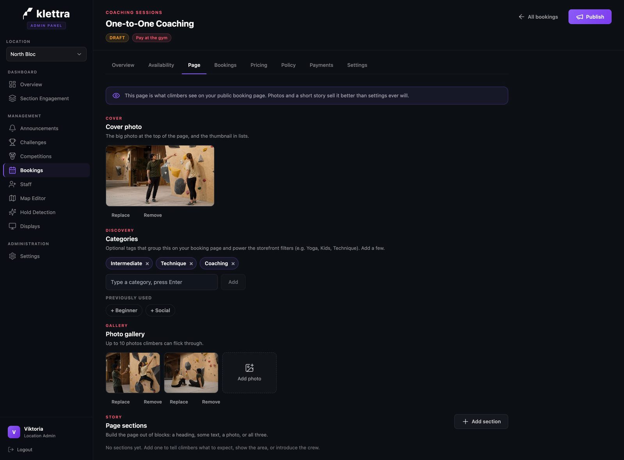Add previously used Beginner category

click(124, 311)
